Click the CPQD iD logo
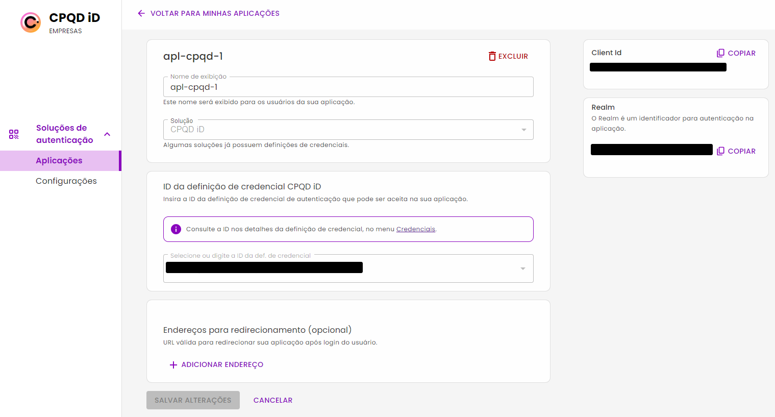Image resolution: width=775 pixels, height=417 pixels. (31, 22)
